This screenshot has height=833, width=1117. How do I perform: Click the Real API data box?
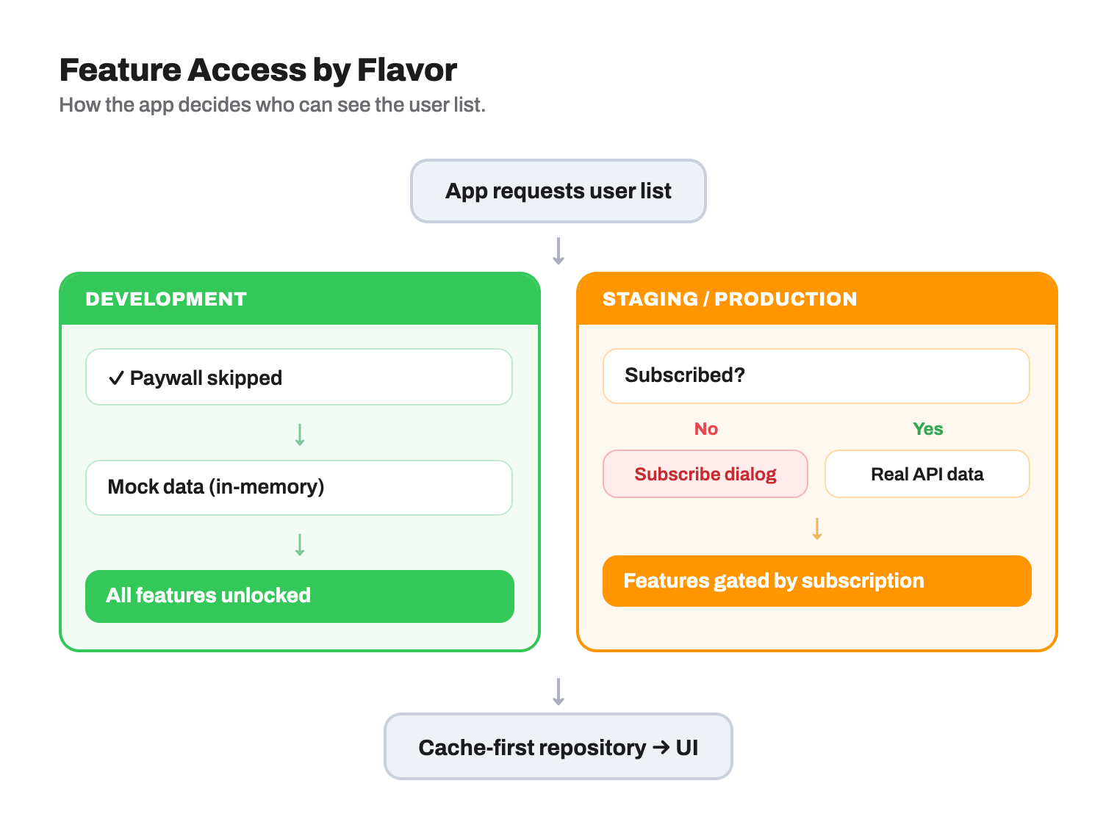(927, 474)
